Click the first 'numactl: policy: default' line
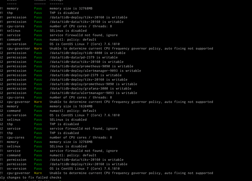The height and width of the screenshot is (181, 252). coord(73,39)
